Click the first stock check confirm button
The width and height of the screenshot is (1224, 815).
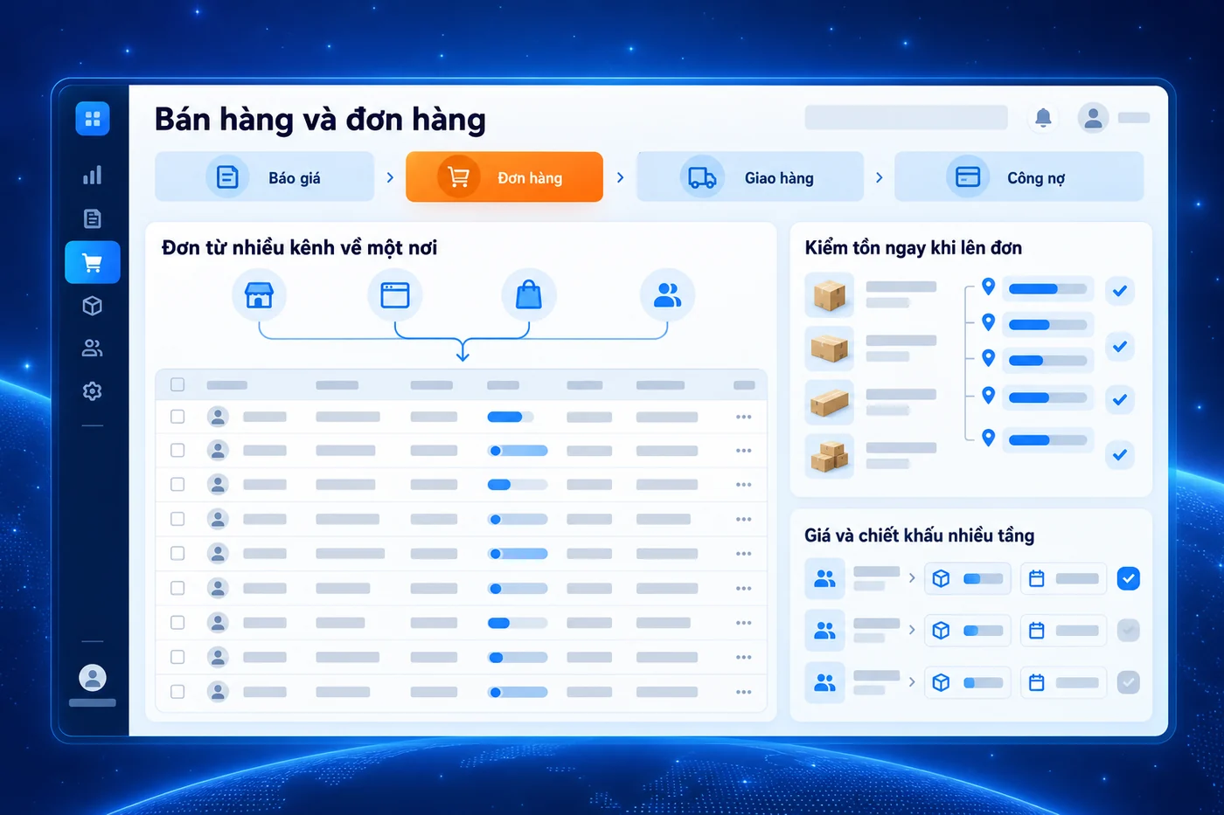click(x=1120, y=291)
